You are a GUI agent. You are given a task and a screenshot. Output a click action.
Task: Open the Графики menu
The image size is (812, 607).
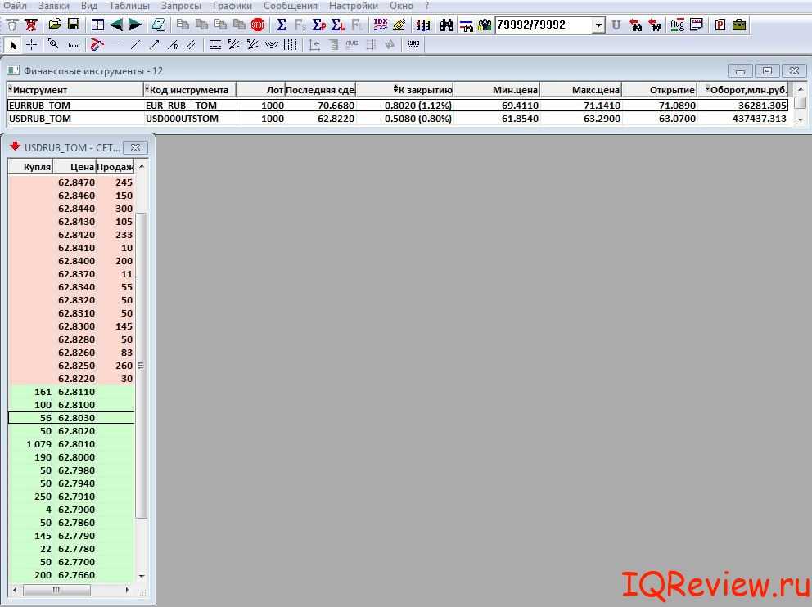pos(232,6)
